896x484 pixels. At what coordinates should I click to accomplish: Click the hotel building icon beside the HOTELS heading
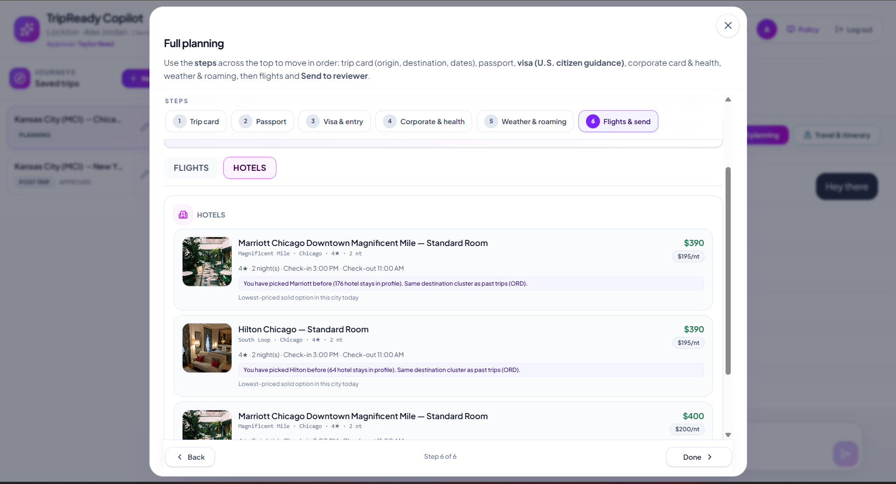coord(183,215)
